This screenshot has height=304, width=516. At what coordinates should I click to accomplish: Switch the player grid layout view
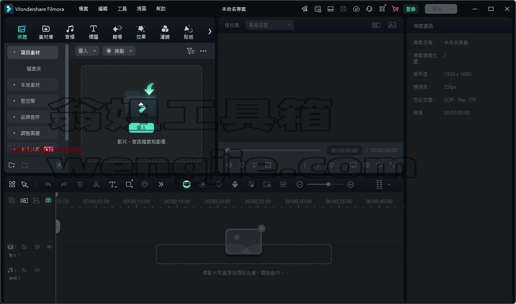pyautogui.click(x=376, y=25)
